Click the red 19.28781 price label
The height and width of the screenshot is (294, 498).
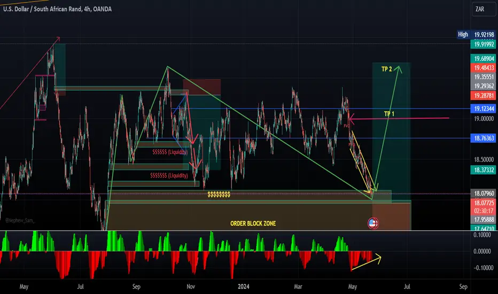[484, 95]
